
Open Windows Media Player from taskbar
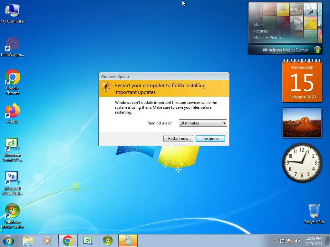(x=47, y=241)
